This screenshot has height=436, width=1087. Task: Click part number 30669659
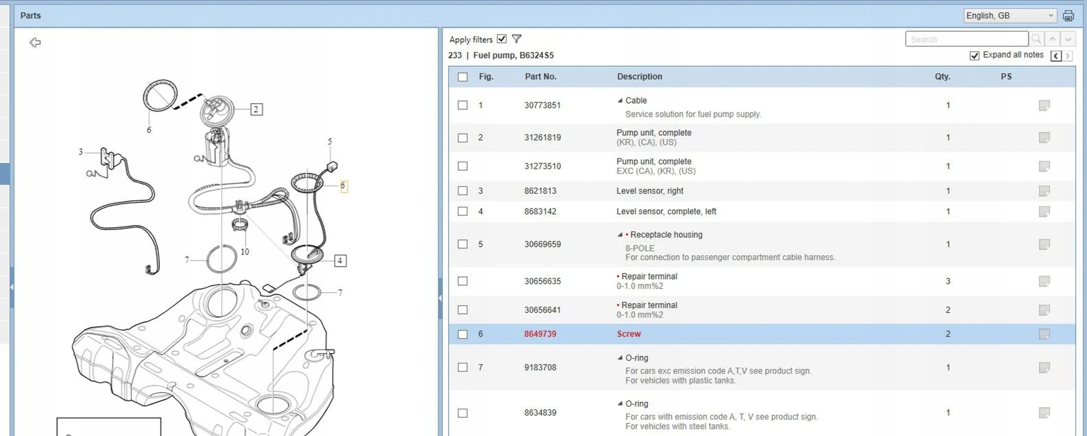(543, 244)
